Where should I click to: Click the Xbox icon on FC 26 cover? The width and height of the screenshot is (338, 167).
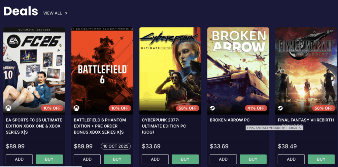pos(8,108)
